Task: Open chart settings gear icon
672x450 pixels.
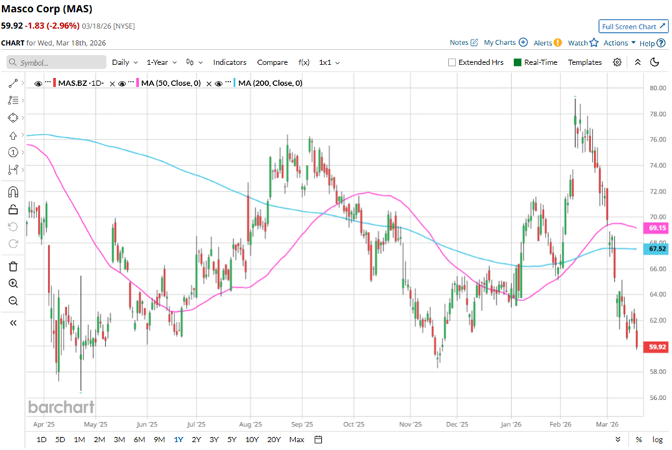Action: [617, 62]
